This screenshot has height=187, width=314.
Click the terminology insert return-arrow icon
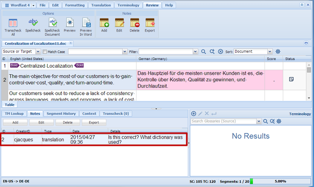[x=214, y=114]
